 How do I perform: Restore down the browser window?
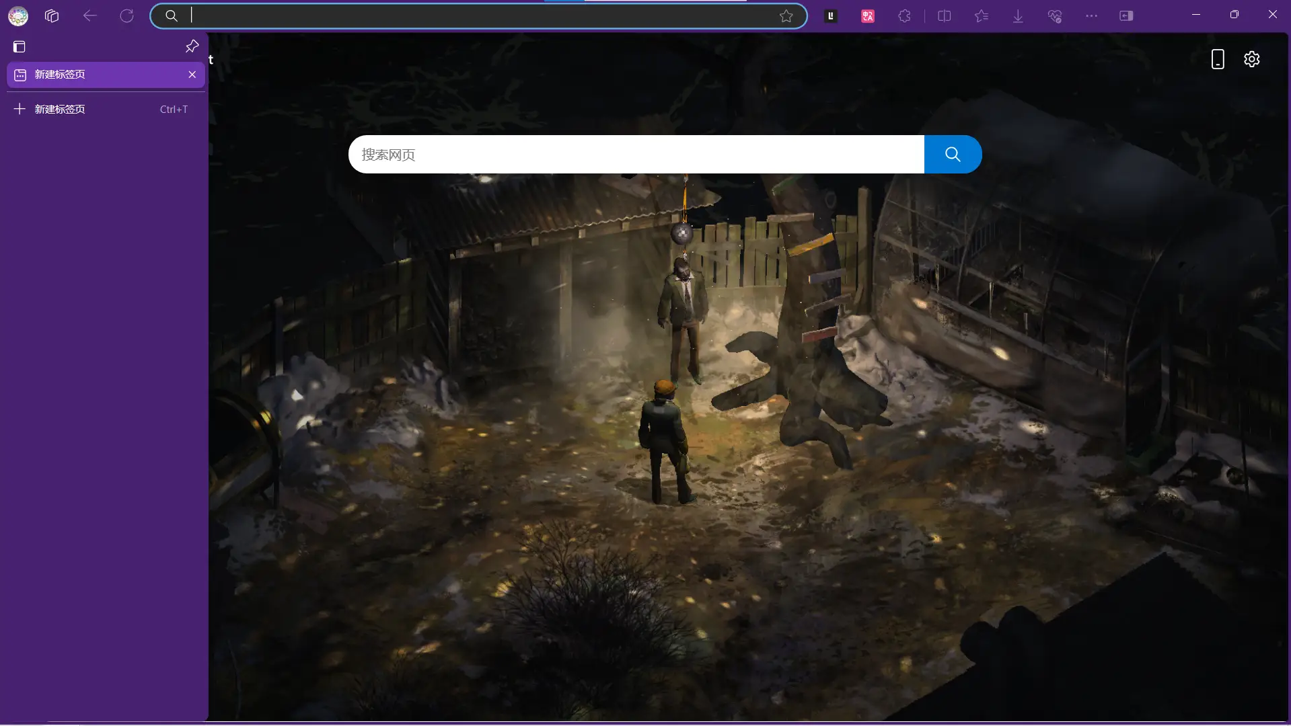(1234, 15)
